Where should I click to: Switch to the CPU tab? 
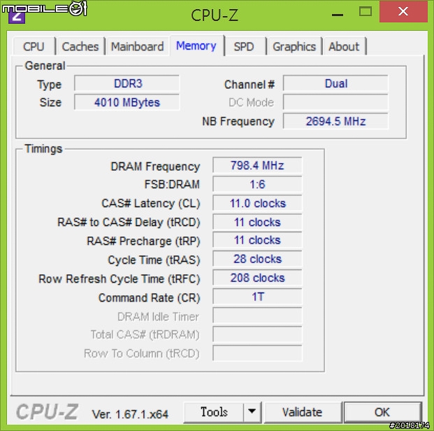pos(34,46)
